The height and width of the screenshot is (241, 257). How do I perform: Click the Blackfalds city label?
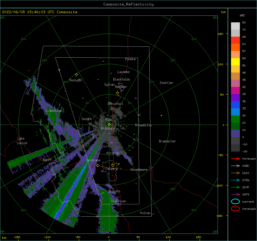pyautogui.click(x=121, y=79)
